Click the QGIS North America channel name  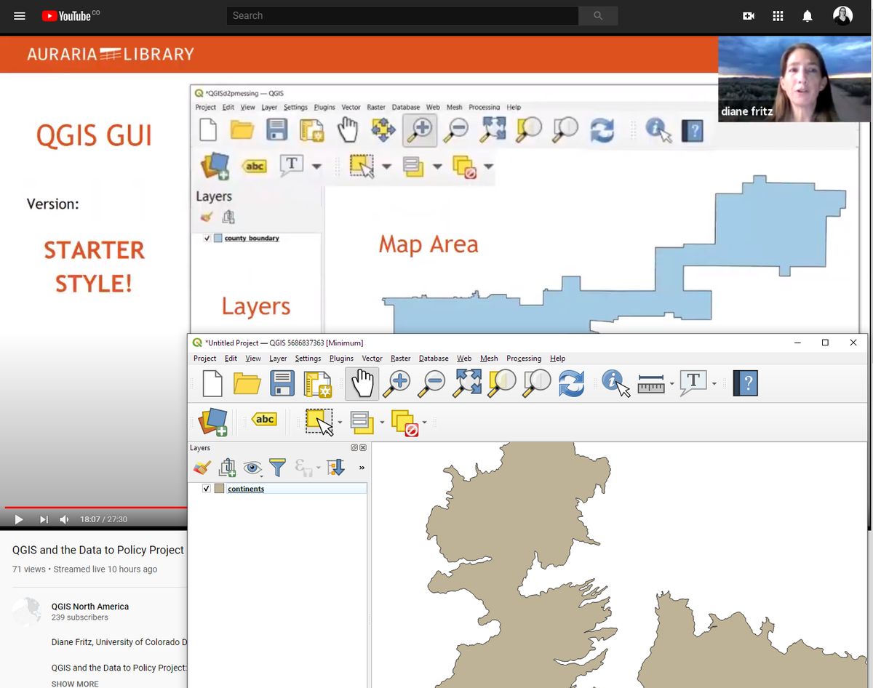point(90,607)
